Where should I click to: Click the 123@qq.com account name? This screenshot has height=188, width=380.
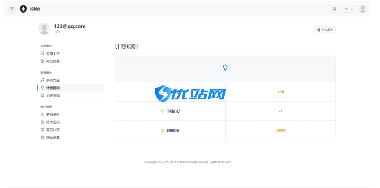point(70,27)
